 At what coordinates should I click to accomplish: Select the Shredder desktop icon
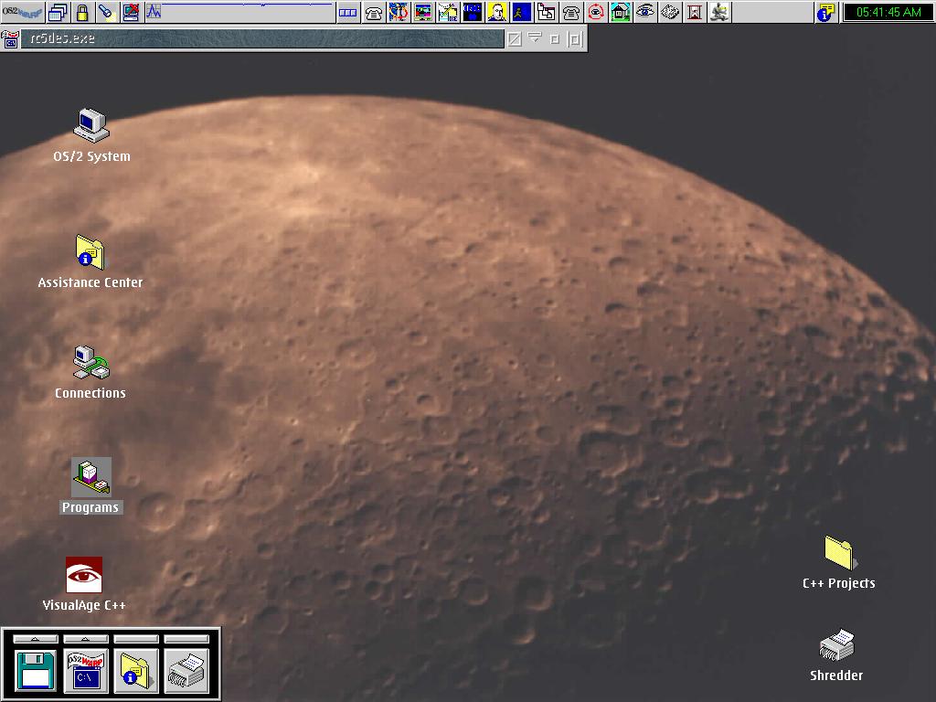click(836, 645)
